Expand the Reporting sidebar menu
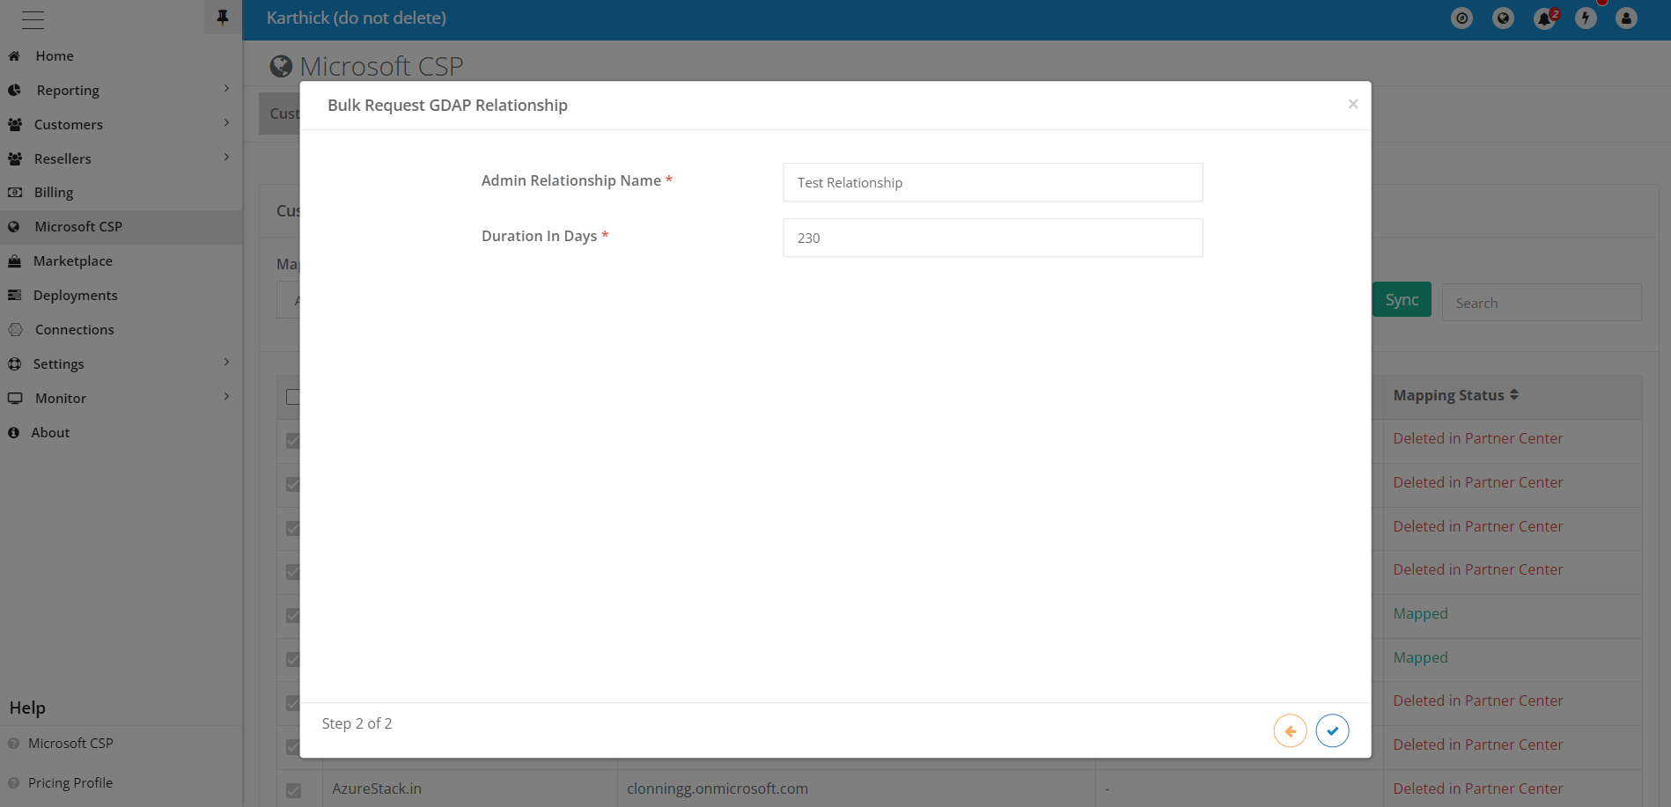The width and height of the screenshot is (1671, 807). coord(68,90)
